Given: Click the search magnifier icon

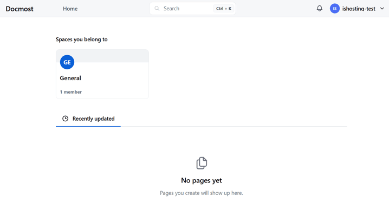Looking at the screenshot, I should pyautogui.click(x=157, y=9).
